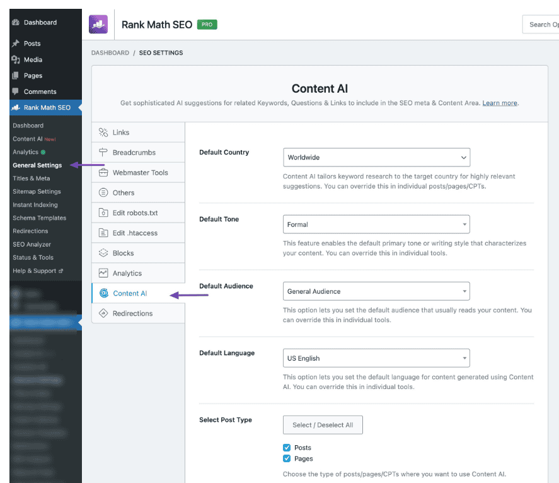The width and height of the screenshot is (559, 483).
Task: Open the Default Audience dropdown
Action: tap(376, 291)
